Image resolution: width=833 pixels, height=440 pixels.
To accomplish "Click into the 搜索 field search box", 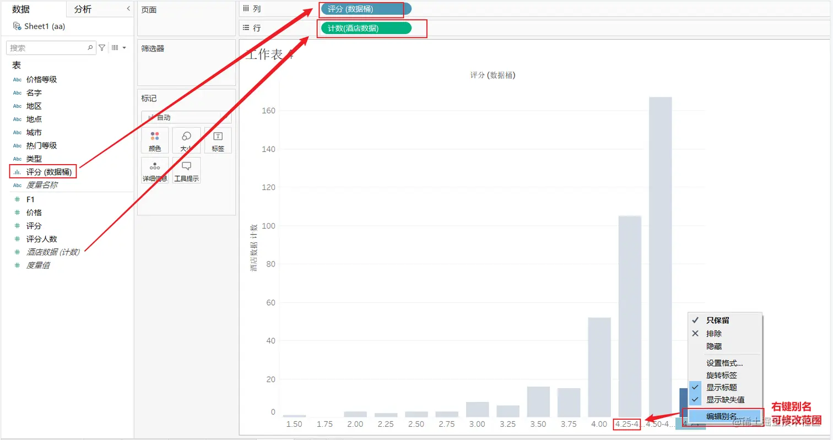I will [51, 48].
